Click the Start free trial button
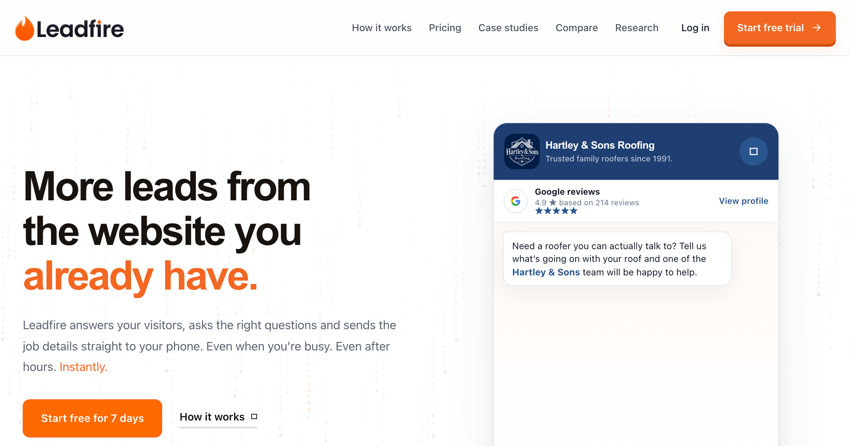The image size is (850, 446). (x=780, y=28)
